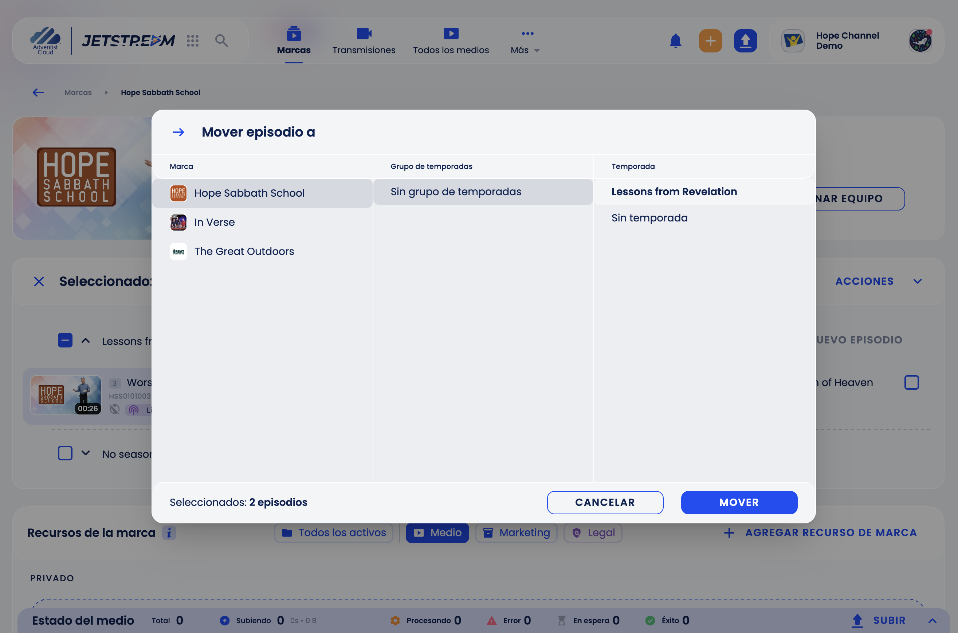Click the Adventist Cloud logo

click(x=45, y=40)
